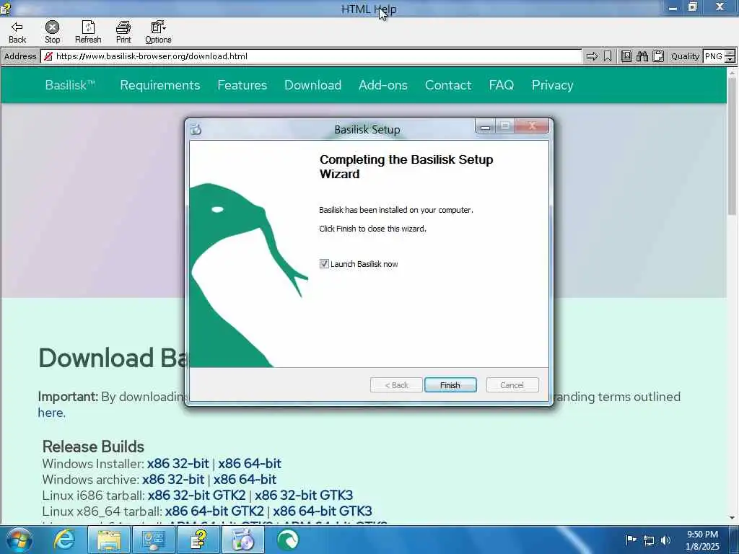Viewport: 739px width, 554px height.
Task: Click the volume speaker tray icon
Action: point(665,540)
